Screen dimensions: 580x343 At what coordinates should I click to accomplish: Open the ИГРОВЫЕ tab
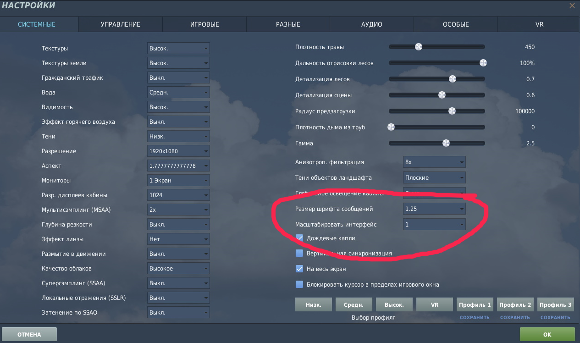204,24
